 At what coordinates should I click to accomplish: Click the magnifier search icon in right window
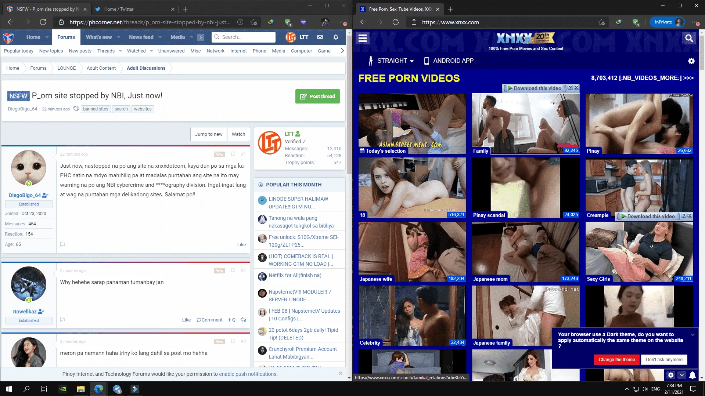(689, 38)
